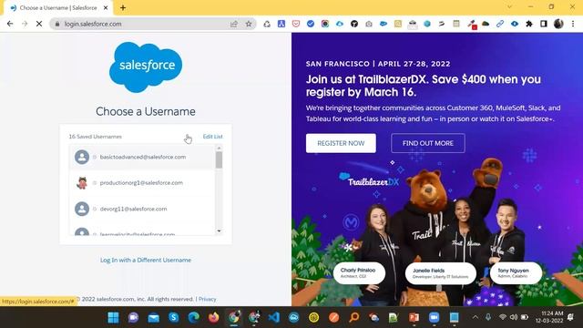Click username list scroll down arrow
Screen dimensions: 583x328
(x=219, y=231)
